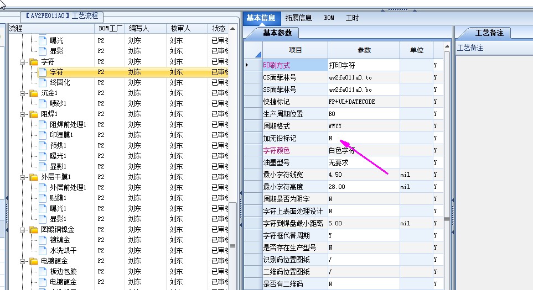Collapse the 电镀硬金 folder node
Screen dimensions: 533x290
(23, 261)
